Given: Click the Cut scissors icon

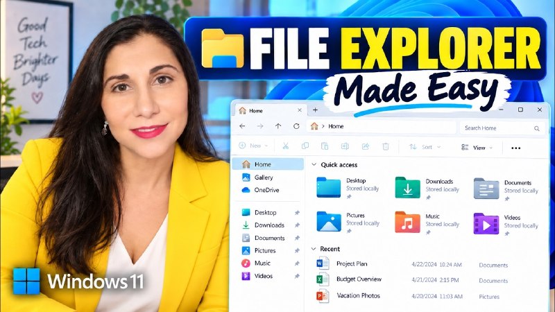Looking at the screenshot, I should click(286, 146).
